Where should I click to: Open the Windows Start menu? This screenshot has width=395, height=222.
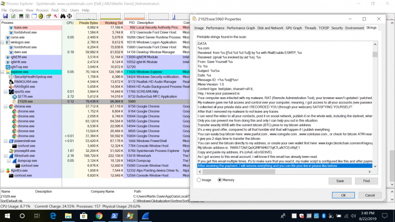pos(7,216)
